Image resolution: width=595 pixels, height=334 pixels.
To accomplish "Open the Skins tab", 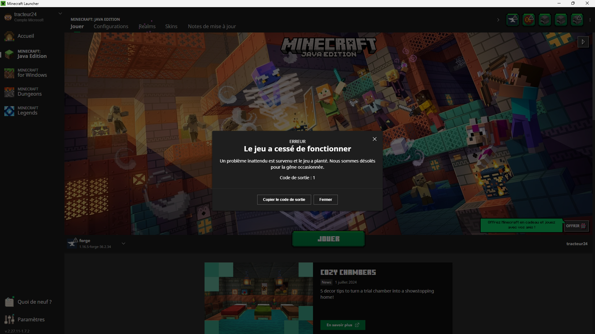I will 171,26.
